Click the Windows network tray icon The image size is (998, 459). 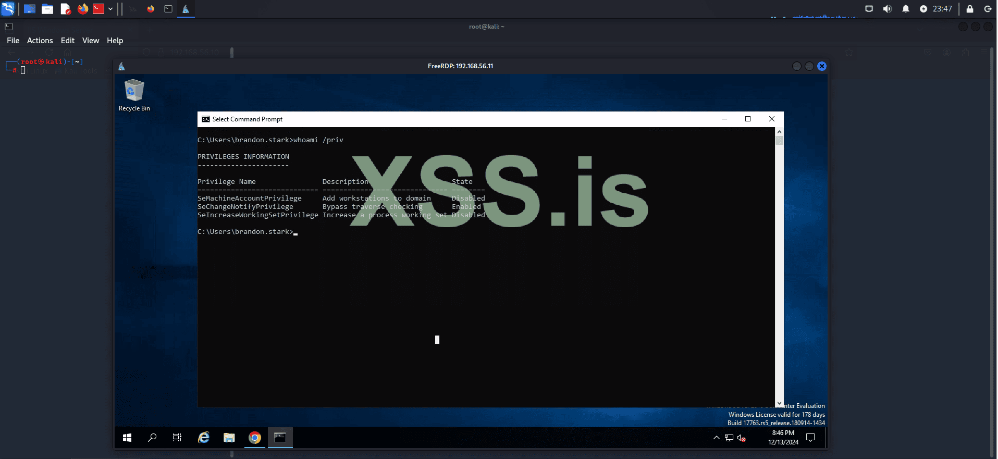pos(729,438)
